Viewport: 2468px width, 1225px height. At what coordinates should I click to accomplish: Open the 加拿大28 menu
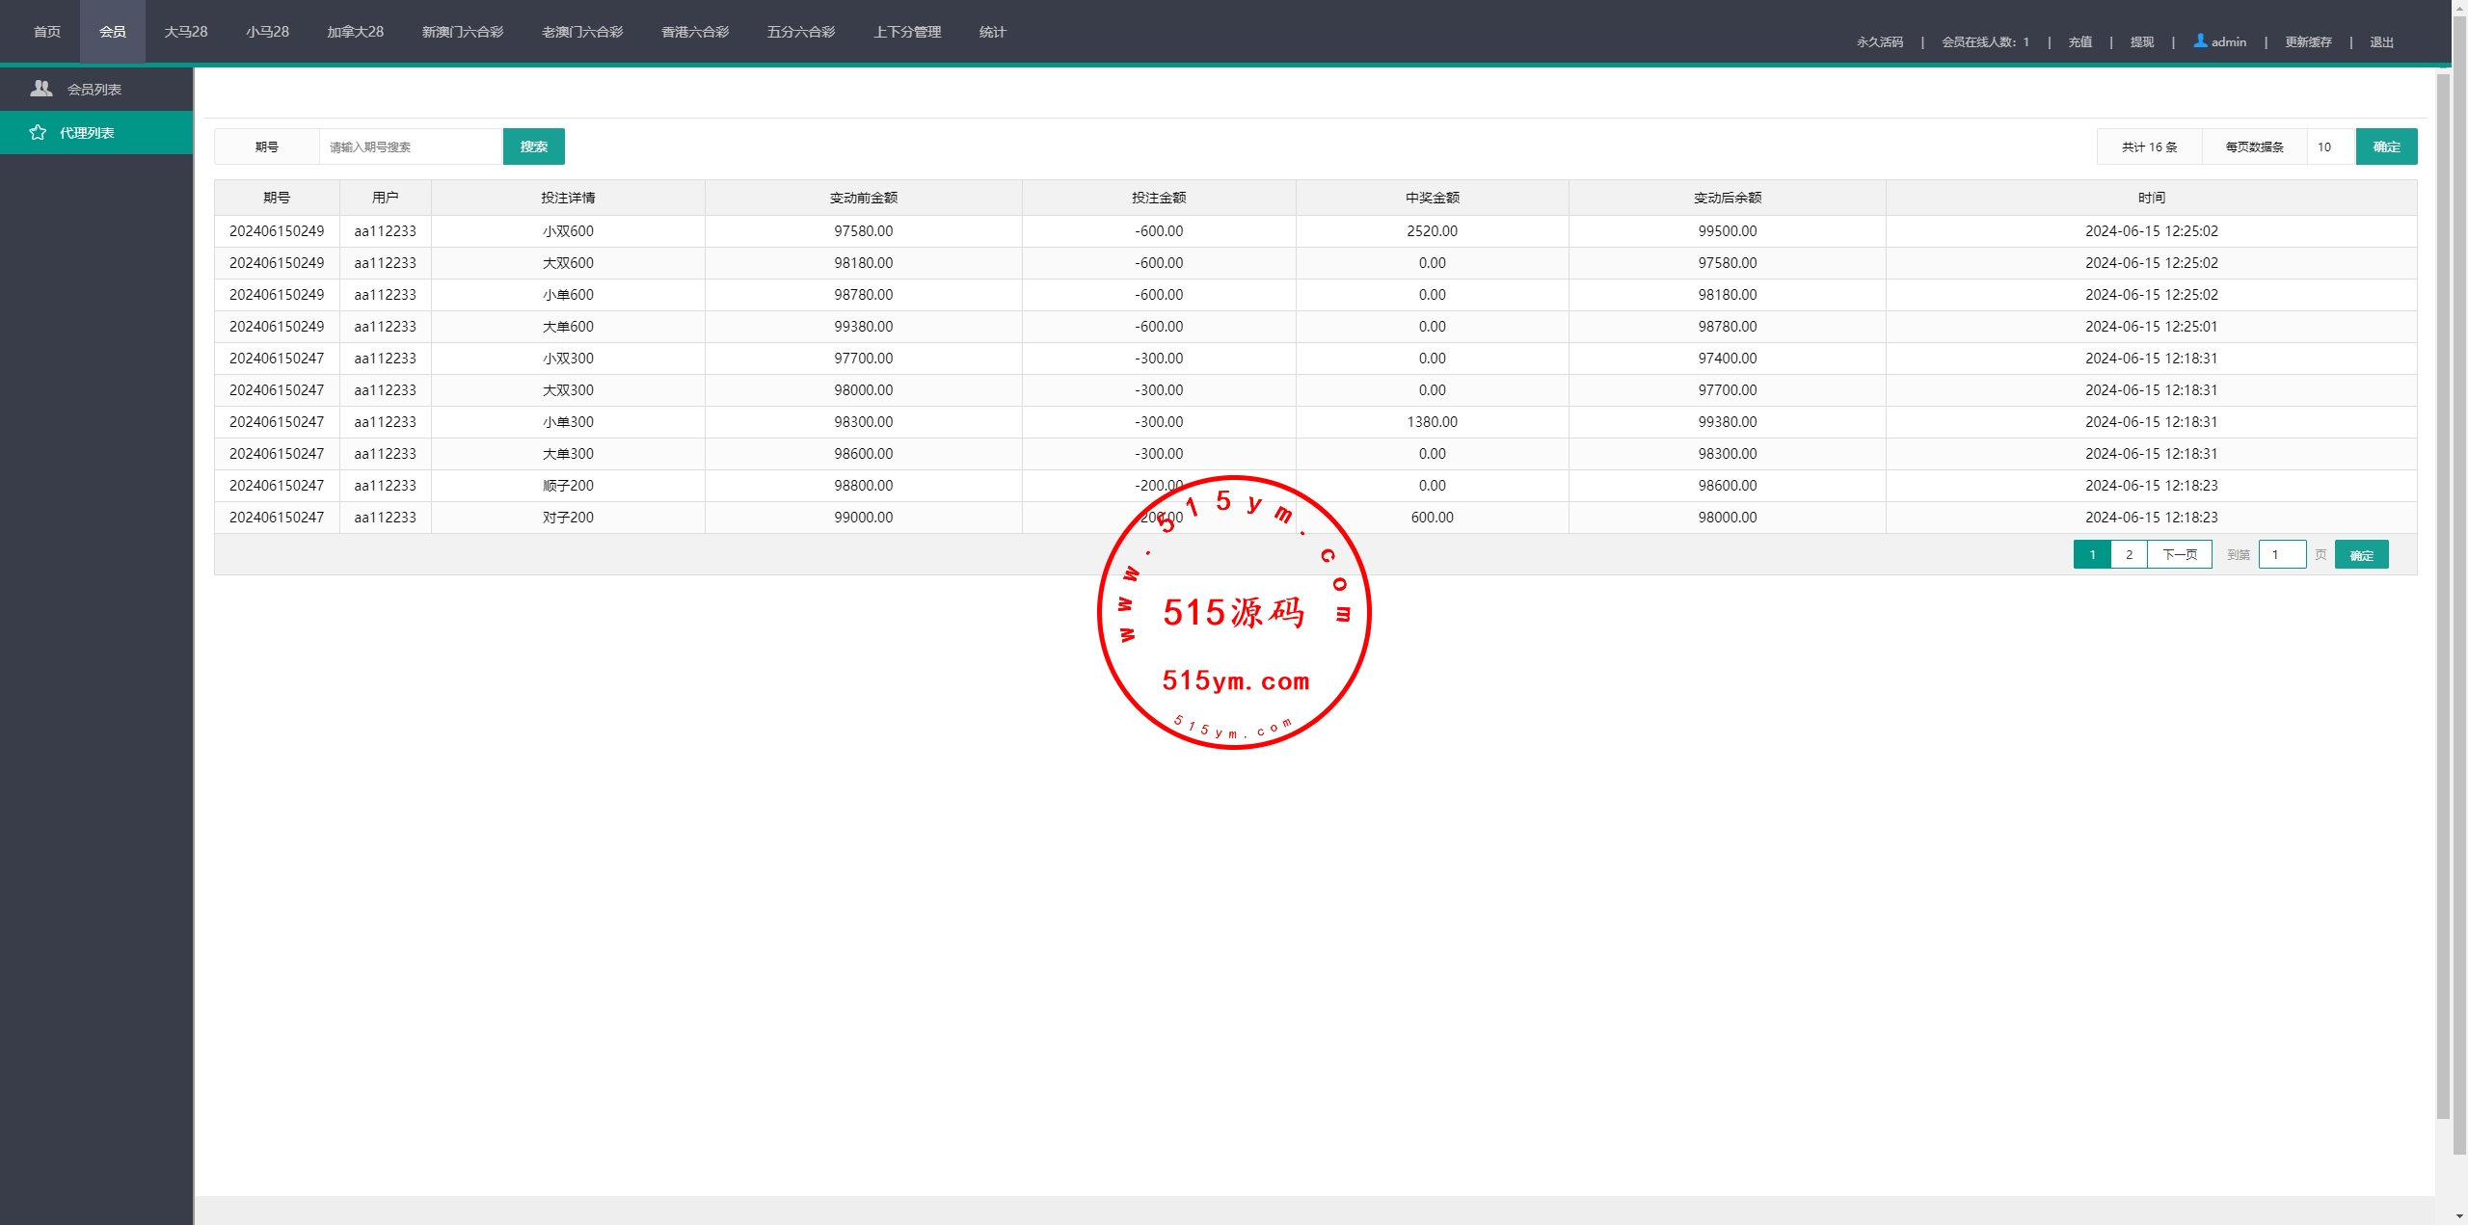(355, 32)
